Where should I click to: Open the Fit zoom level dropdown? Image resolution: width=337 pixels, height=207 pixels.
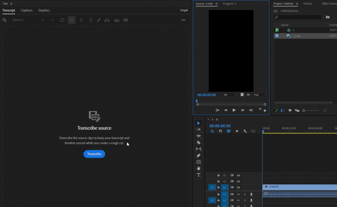click(230, 95)
